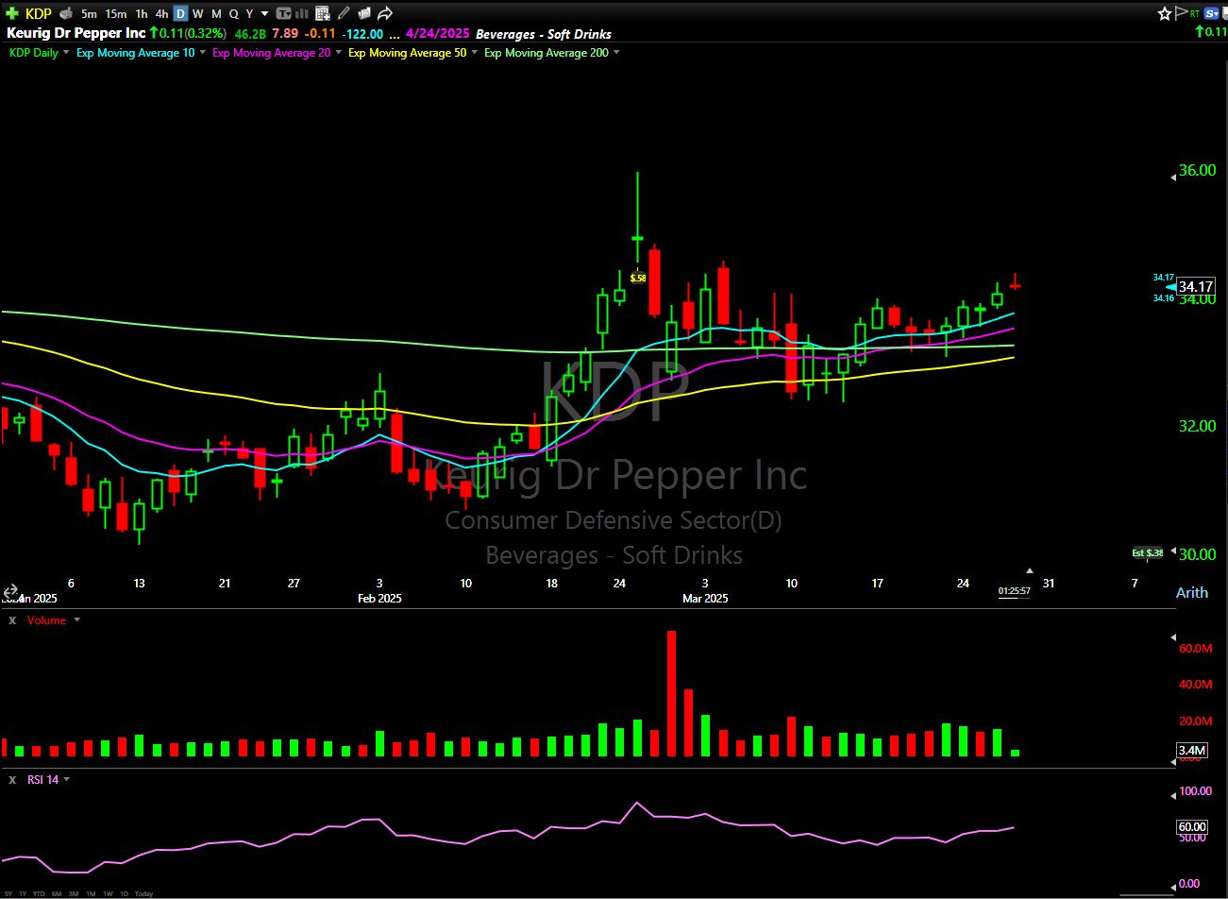The height and width of the screenshot is (899, 1228).
Task: Open the data sheet grid icon
Action: pyautogui.click(x=323, y=13)
